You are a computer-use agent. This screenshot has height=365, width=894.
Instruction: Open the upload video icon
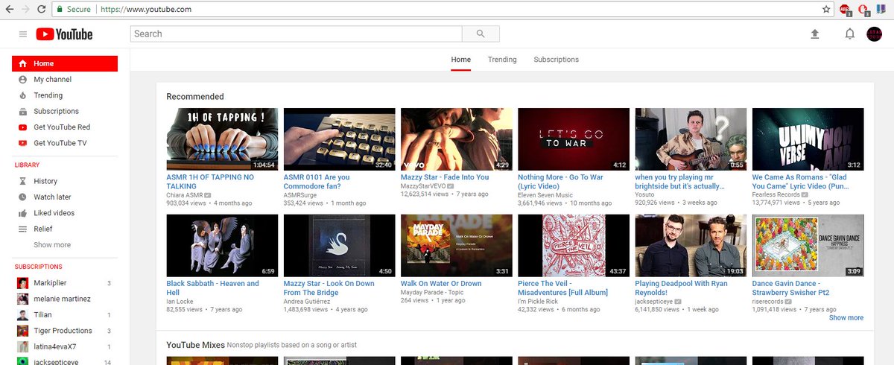point(815,34)
